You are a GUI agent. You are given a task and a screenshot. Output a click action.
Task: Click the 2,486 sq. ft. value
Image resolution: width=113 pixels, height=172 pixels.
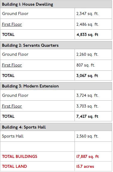point(87,24)
